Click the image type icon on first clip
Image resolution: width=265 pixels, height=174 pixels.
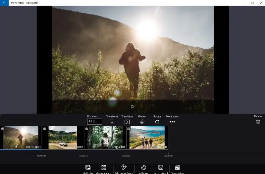(2, 128)
